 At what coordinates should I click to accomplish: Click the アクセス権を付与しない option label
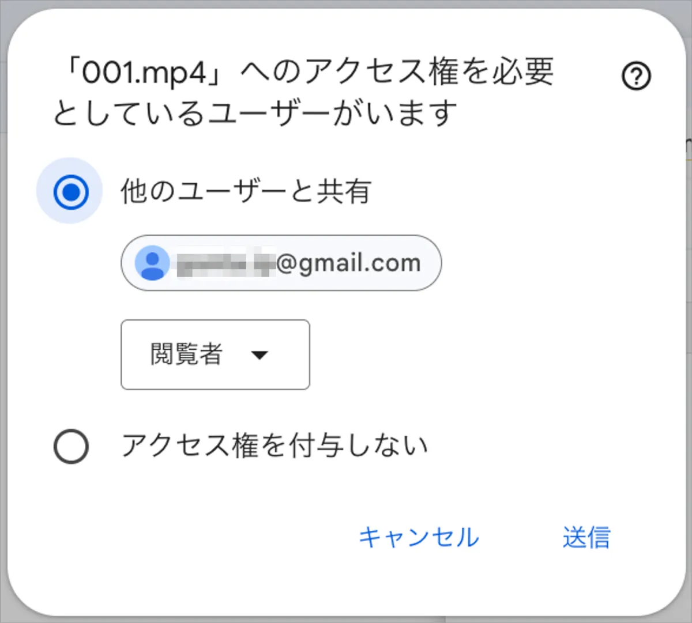(x=274, y=446)
